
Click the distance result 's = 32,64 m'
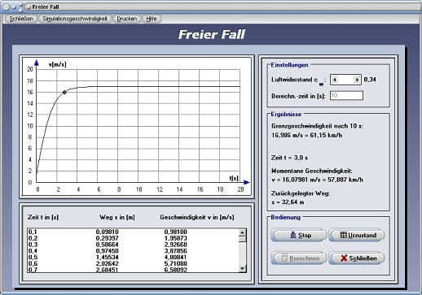(x=288, y=202)
